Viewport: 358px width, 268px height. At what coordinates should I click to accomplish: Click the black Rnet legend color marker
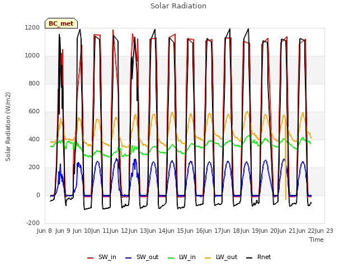pos(249,258)
